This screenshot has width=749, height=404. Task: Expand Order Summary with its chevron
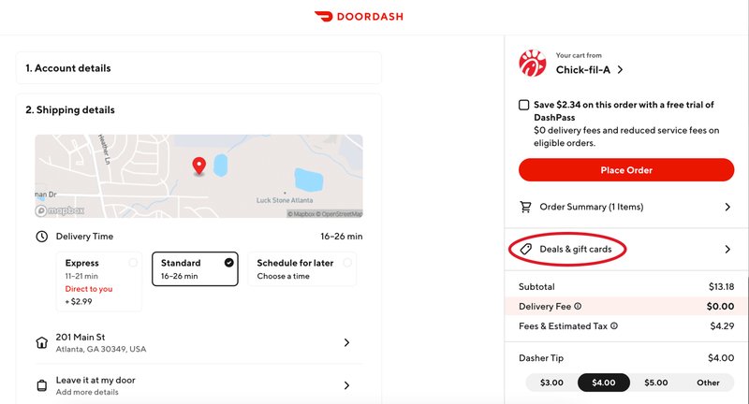pos(727,207)
